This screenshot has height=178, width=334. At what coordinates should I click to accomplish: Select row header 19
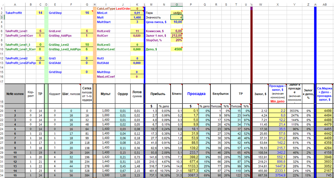click(2, 106)
